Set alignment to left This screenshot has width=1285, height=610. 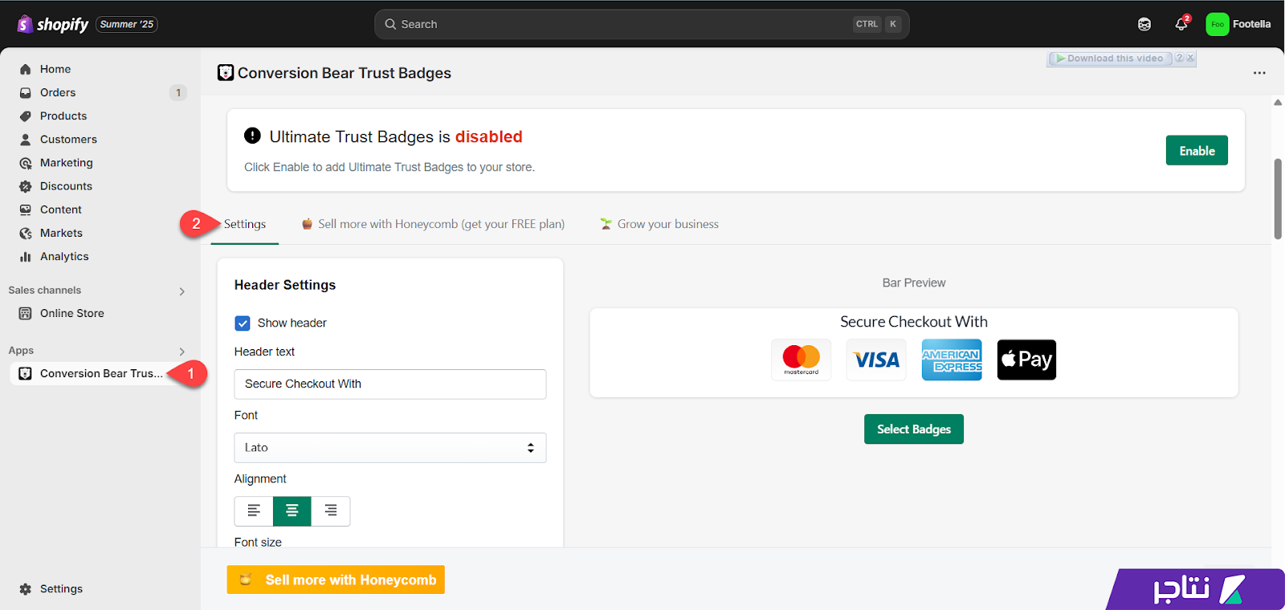pyautogui.click(x=254, y=510)
